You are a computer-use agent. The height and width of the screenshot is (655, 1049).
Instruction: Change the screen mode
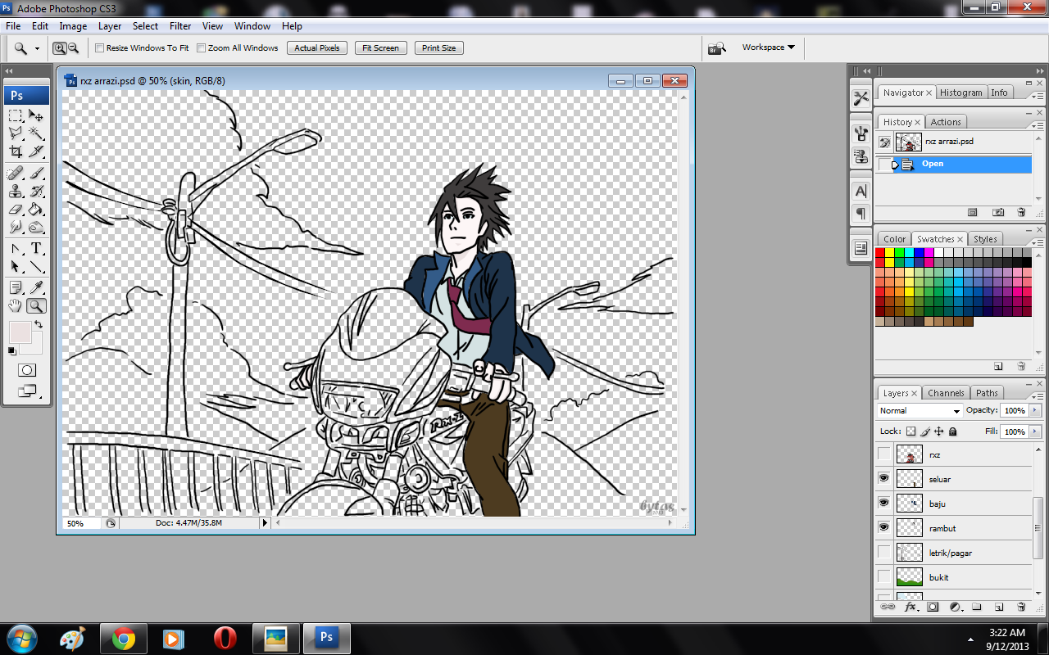tap(26, 391)
